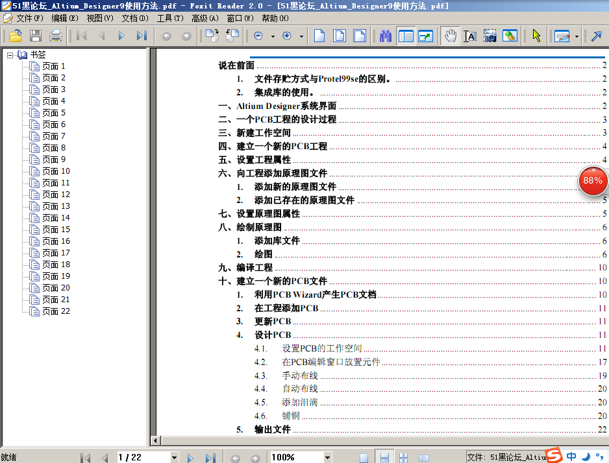
Task: Select bookmark 页面 17
Action: [x=56, y=253]
